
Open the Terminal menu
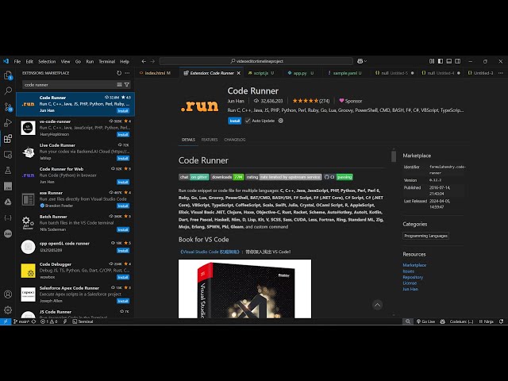[x=106, y=61]
